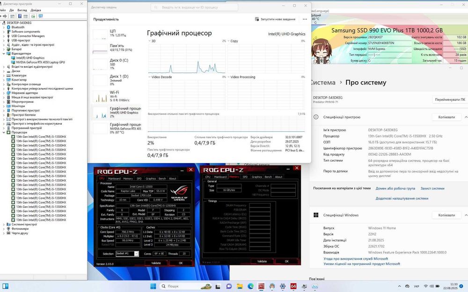This screenshot has height=292, width=468.
Task: Click Копіювати for device specifications
Action: point(446,117)
